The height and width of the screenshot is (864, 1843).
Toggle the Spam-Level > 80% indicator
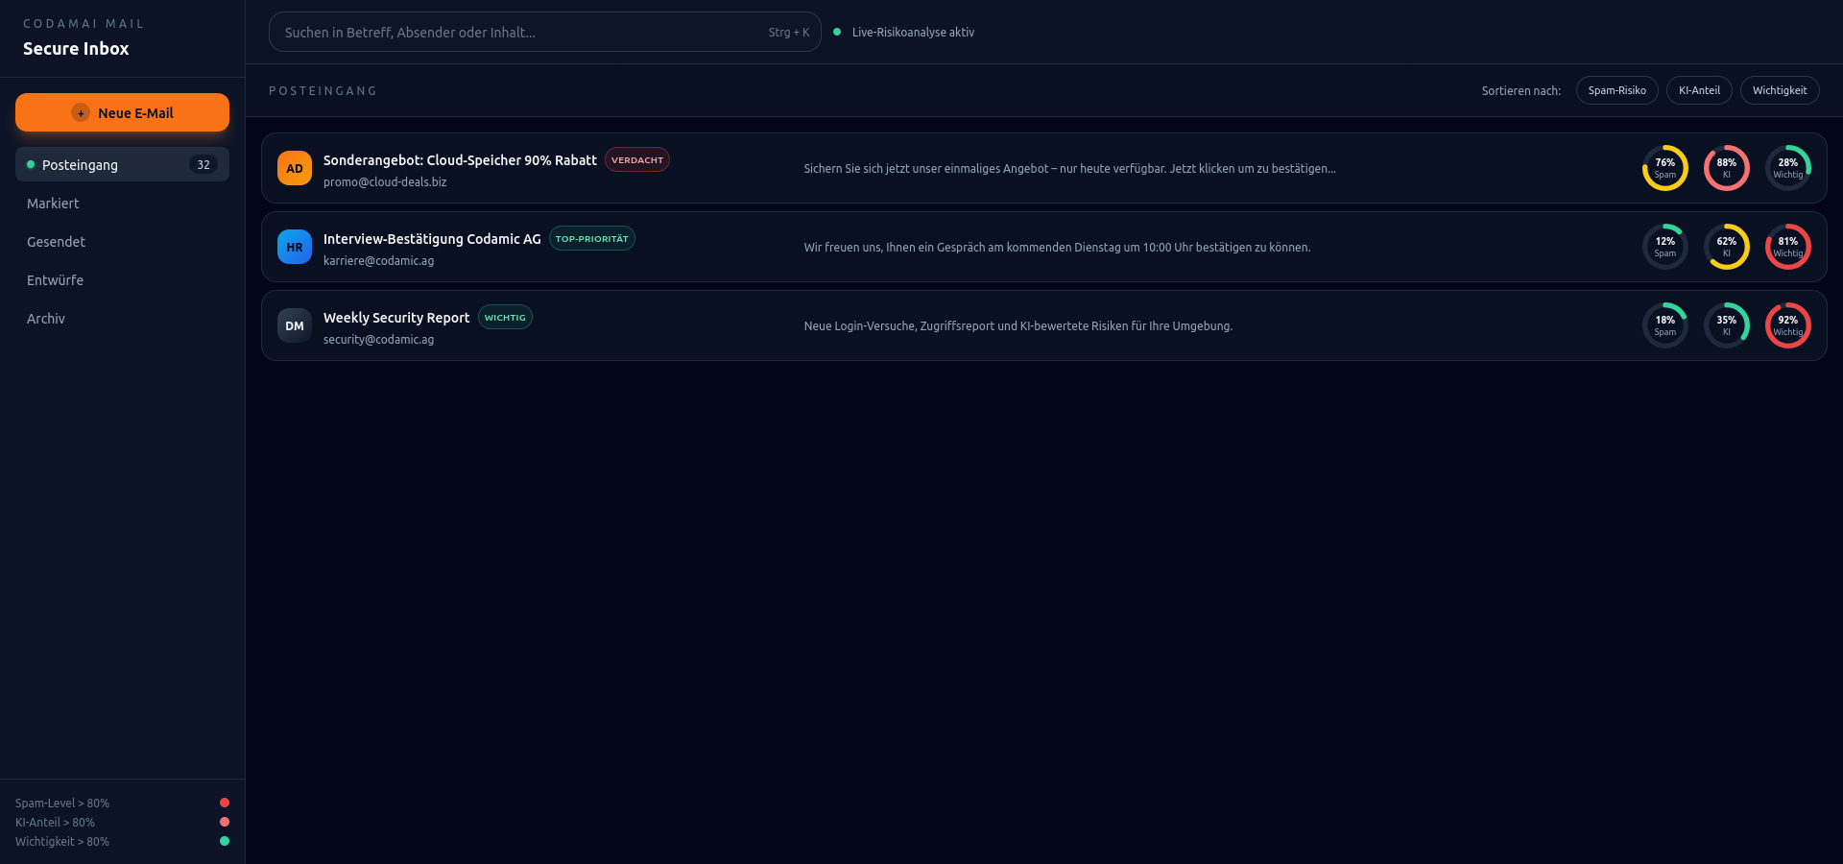(225, 803)
